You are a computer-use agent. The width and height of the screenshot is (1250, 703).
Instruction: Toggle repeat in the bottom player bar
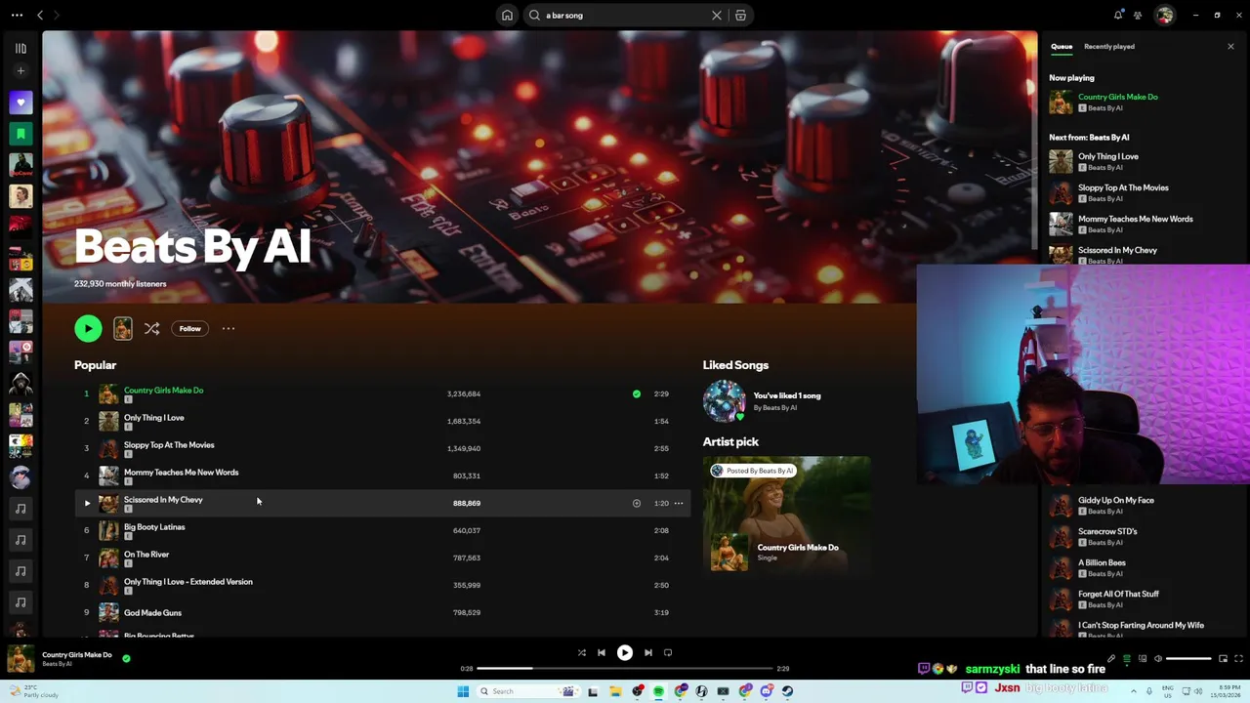(x=668, y=653)
